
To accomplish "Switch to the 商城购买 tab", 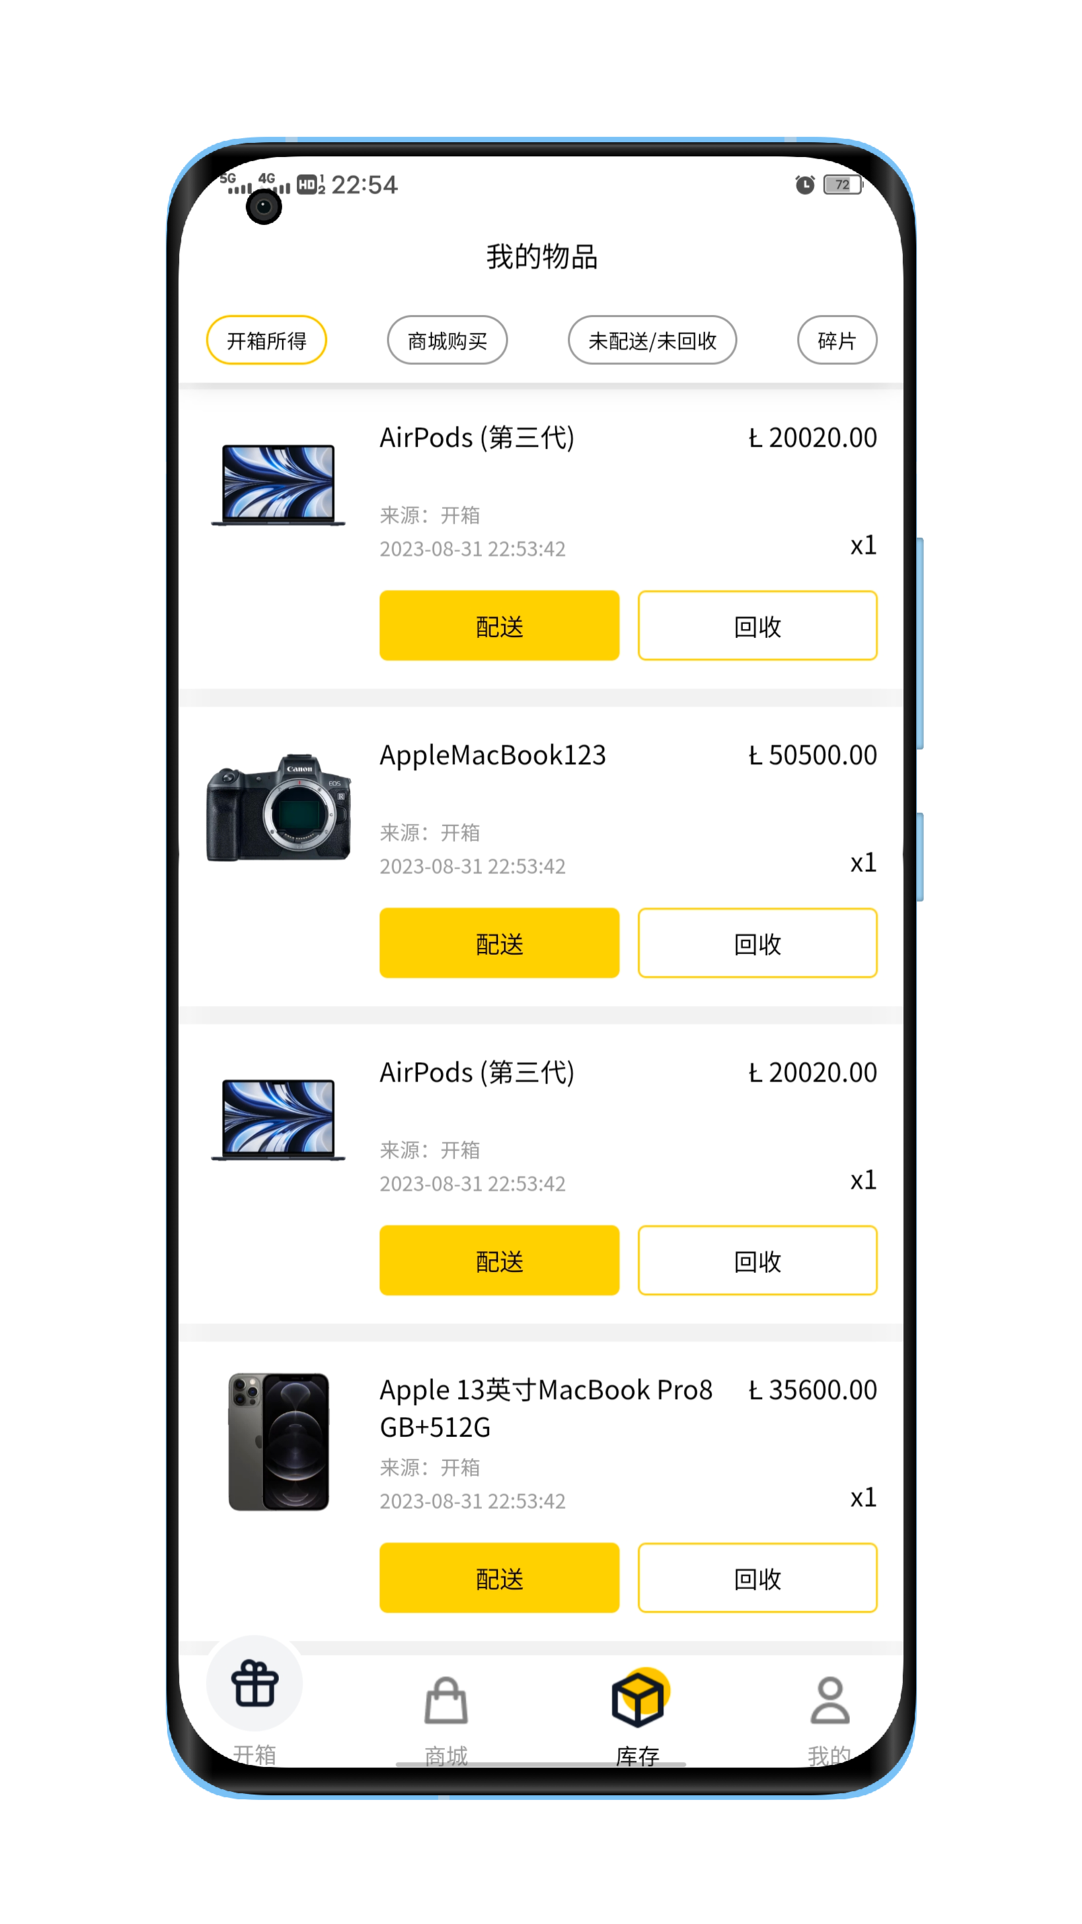I will coord(447,340).
